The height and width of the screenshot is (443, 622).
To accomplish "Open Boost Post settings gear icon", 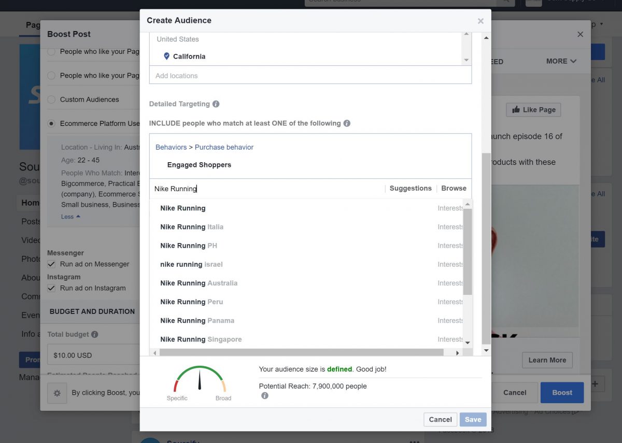I will click(57, 393).
